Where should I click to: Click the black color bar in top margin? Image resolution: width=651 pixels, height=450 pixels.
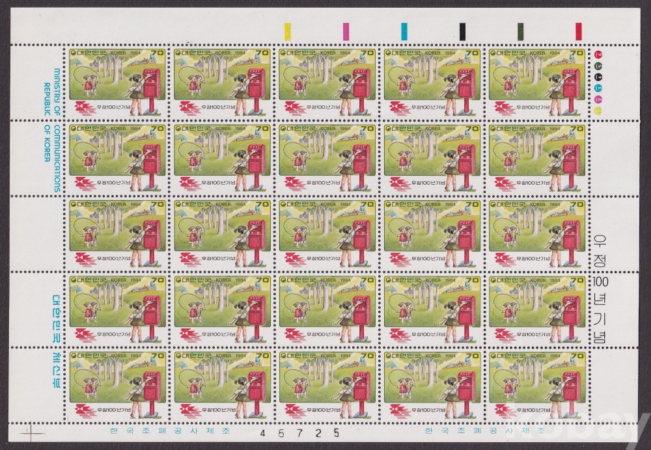(462, 31)
